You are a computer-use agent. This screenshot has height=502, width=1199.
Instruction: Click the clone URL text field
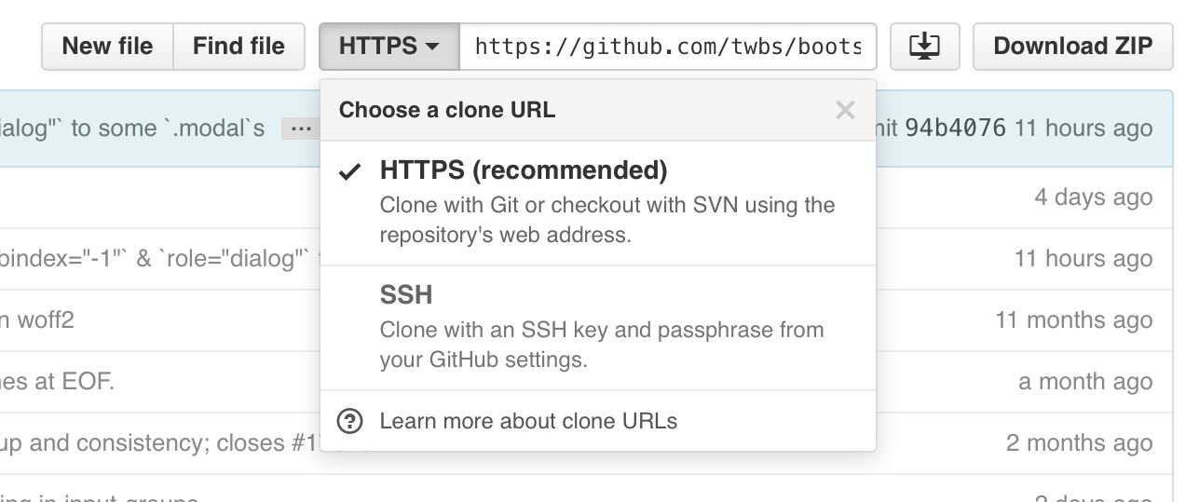(667, 47)
